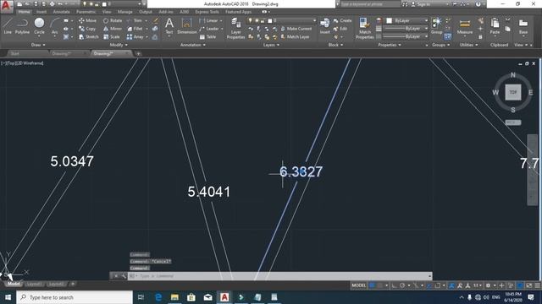Toggle object snap in status bar
The height and width of the screenshot is (304, 542).
pos(438,285)
